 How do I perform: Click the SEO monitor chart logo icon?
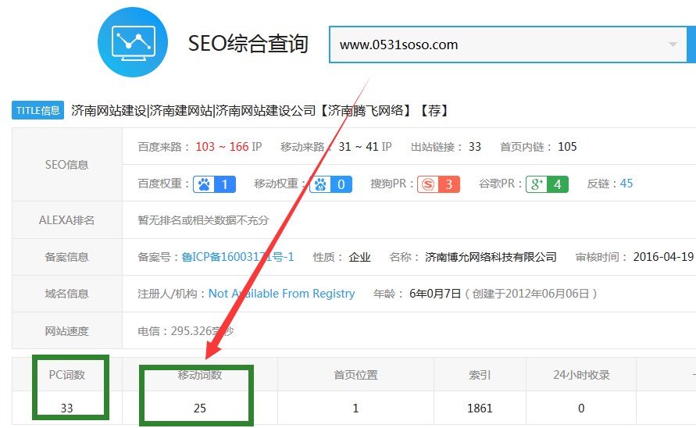coord(133,42)
